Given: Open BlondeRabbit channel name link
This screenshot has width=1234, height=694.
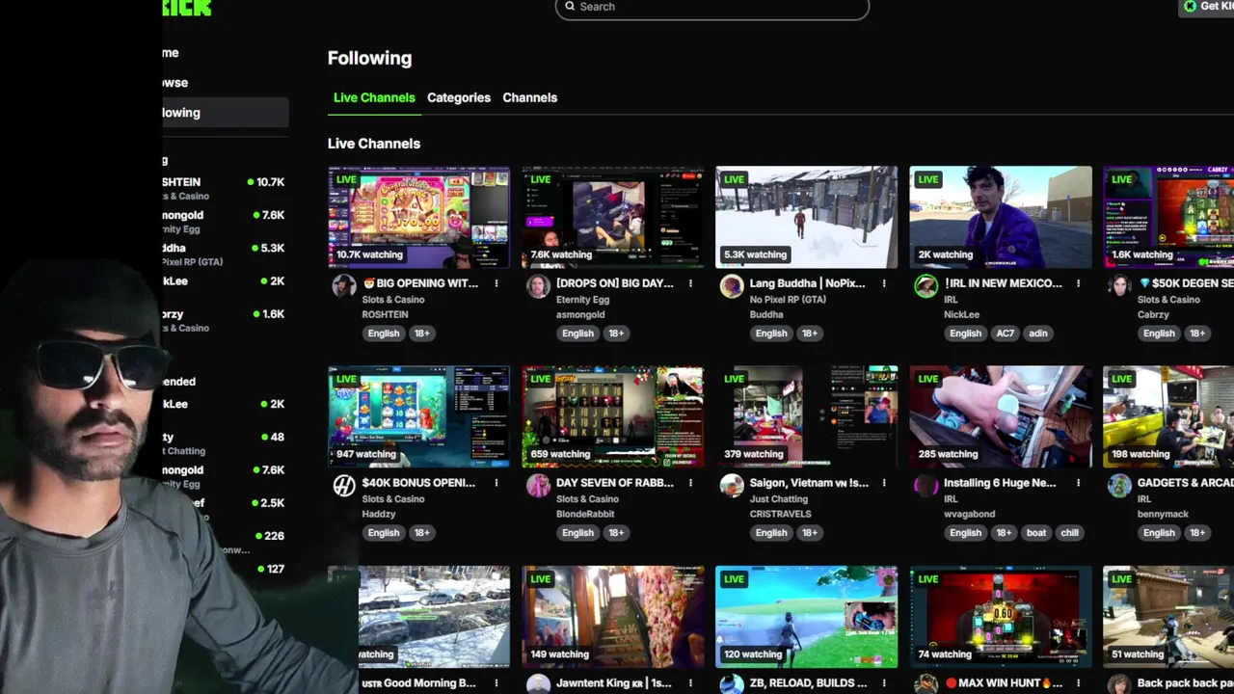Looking at the screenshot, I should pos(585,514).
